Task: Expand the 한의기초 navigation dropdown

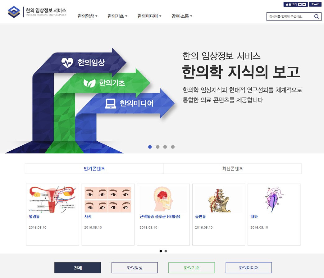Action: click(117, 16)
